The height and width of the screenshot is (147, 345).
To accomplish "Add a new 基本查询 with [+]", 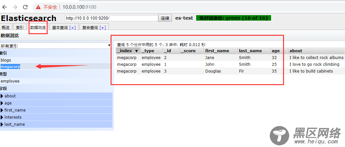I will pos(73,28).
